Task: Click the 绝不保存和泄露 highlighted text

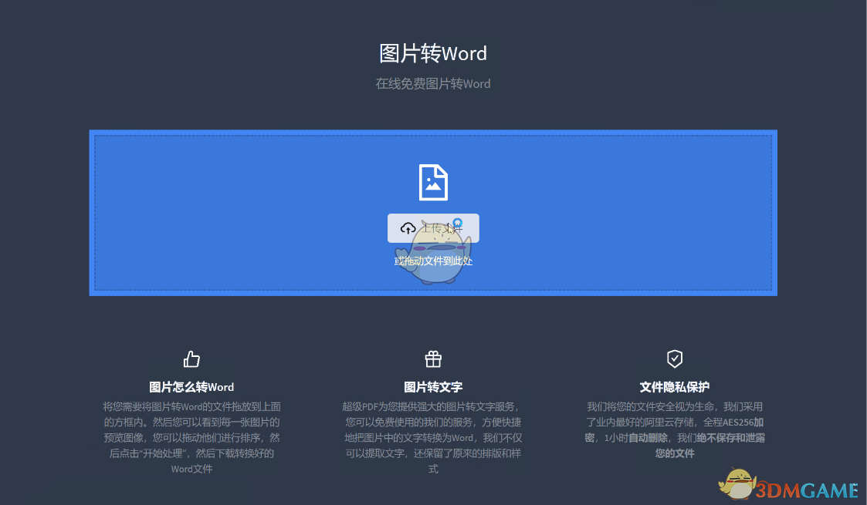Action: [x=732, y=437]
